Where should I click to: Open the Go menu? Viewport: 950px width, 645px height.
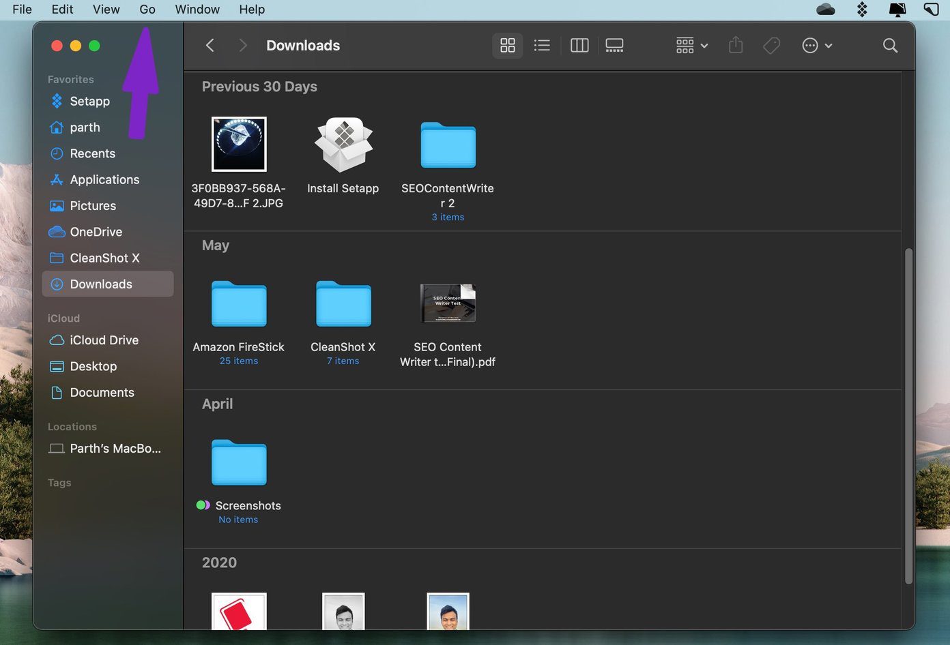click(x=147, y=10)
